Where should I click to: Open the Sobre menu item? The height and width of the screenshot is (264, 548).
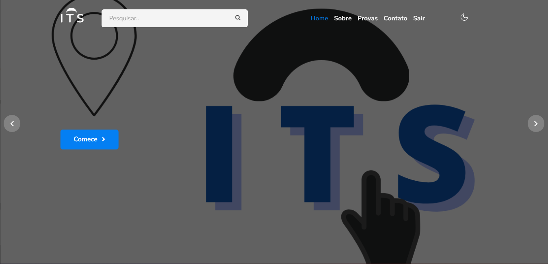coord(342,18)
